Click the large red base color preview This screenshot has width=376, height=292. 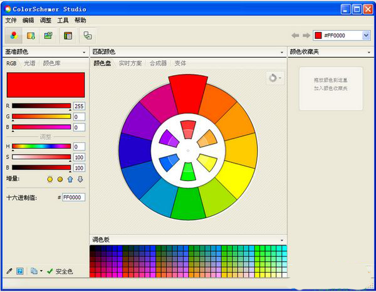click(x=46, y=85)
